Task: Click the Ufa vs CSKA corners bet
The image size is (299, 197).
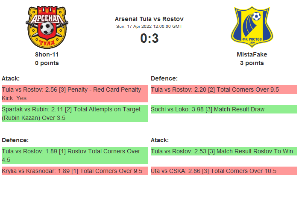Action: coord(224,171)
